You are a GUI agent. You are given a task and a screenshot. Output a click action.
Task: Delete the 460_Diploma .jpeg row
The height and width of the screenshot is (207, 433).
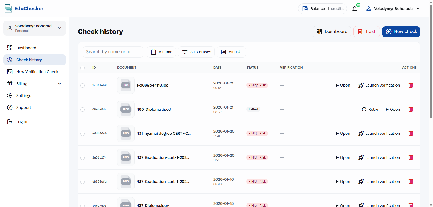(x=411, y=109)
